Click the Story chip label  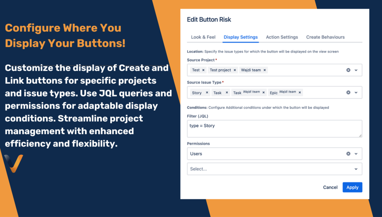pos(197,92)
